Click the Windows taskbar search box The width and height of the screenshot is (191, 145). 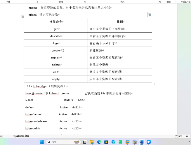click(x=63, y=142)
